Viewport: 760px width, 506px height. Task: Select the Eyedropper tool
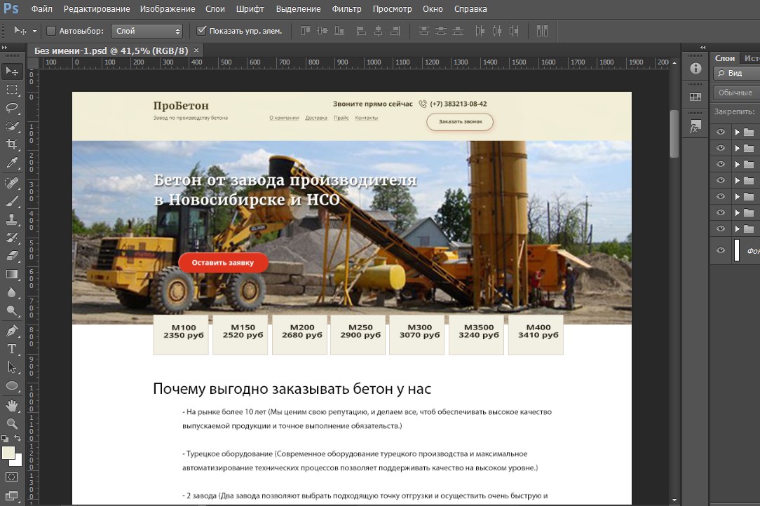click(x=12, y=163)
